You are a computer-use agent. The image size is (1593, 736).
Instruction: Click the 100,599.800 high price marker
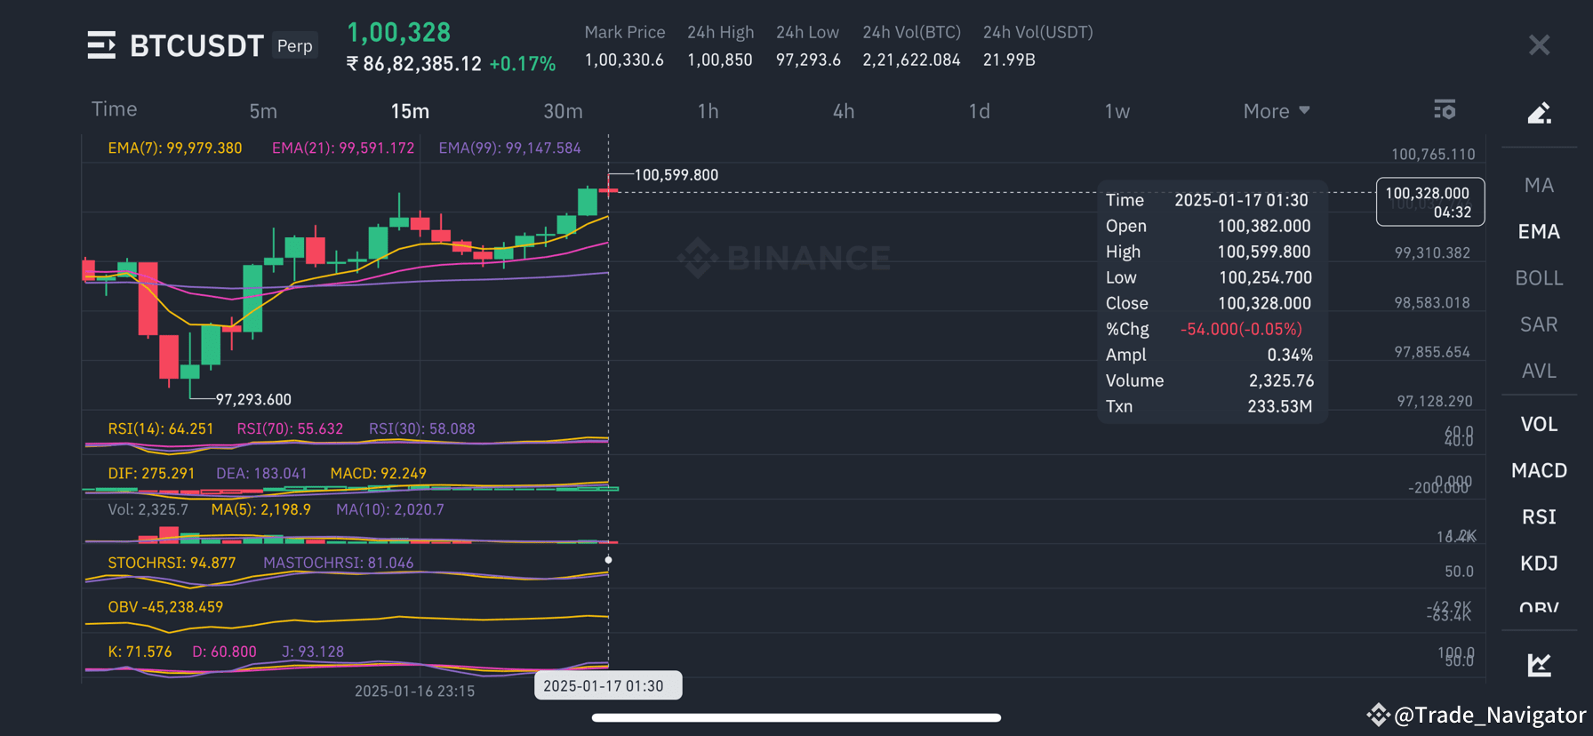tap(676, 175)
